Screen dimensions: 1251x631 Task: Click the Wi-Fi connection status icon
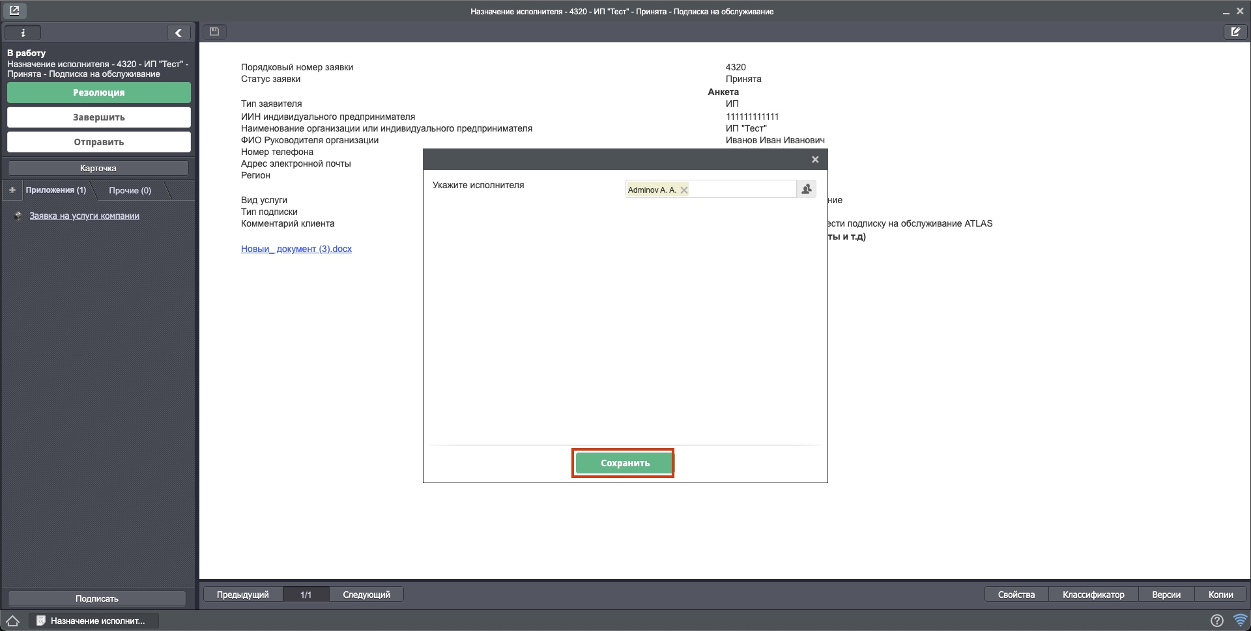[x=1239, y=621]
